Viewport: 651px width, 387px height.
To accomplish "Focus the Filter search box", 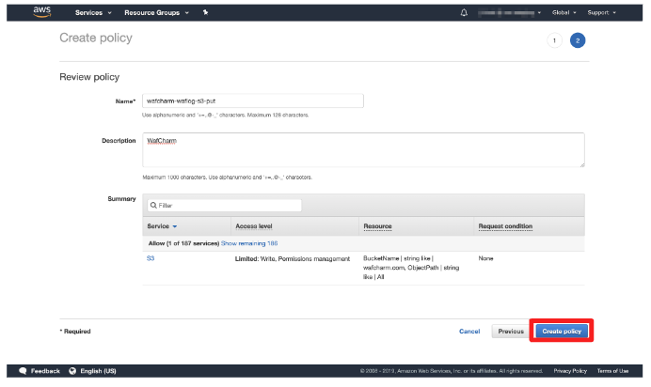I will [224, 205].
